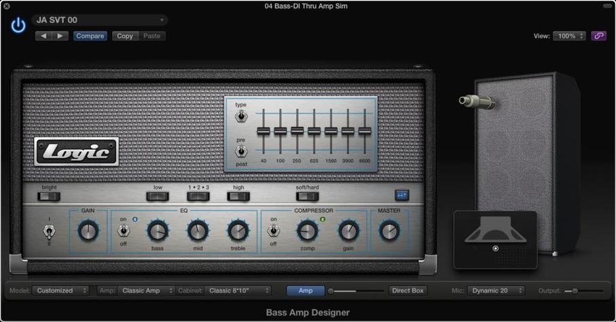Toggle the high switch
The height and width of the screenshot is (322, 616).
pos(238,196)
